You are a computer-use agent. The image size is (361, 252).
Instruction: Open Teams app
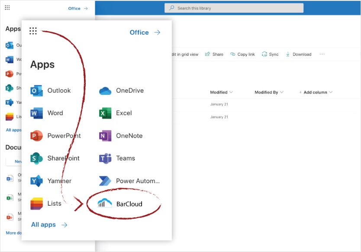tap(117, 158)
